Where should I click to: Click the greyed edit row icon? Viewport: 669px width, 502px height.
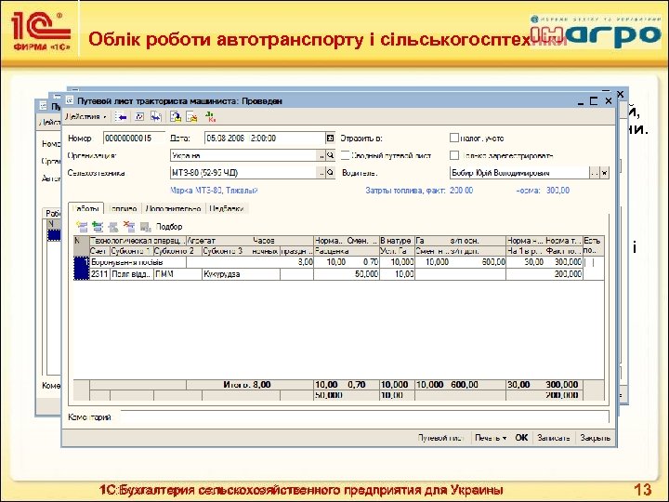click(x=113, y=227)
